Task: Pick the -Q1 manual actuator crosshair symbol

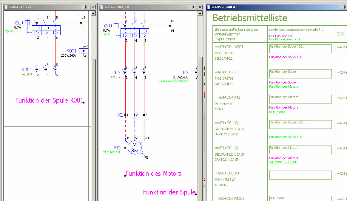Action: (27, 23)
